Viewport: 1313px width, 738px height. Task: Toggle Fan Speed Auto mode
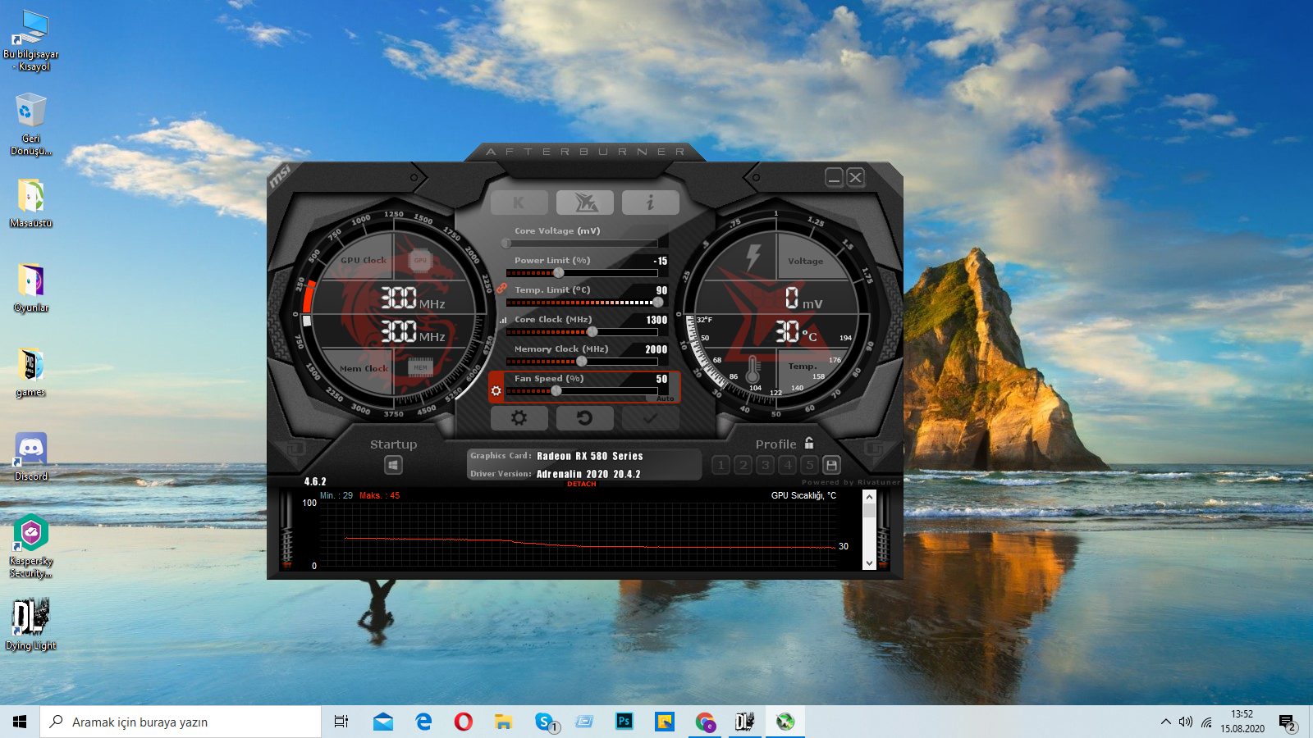665,399
